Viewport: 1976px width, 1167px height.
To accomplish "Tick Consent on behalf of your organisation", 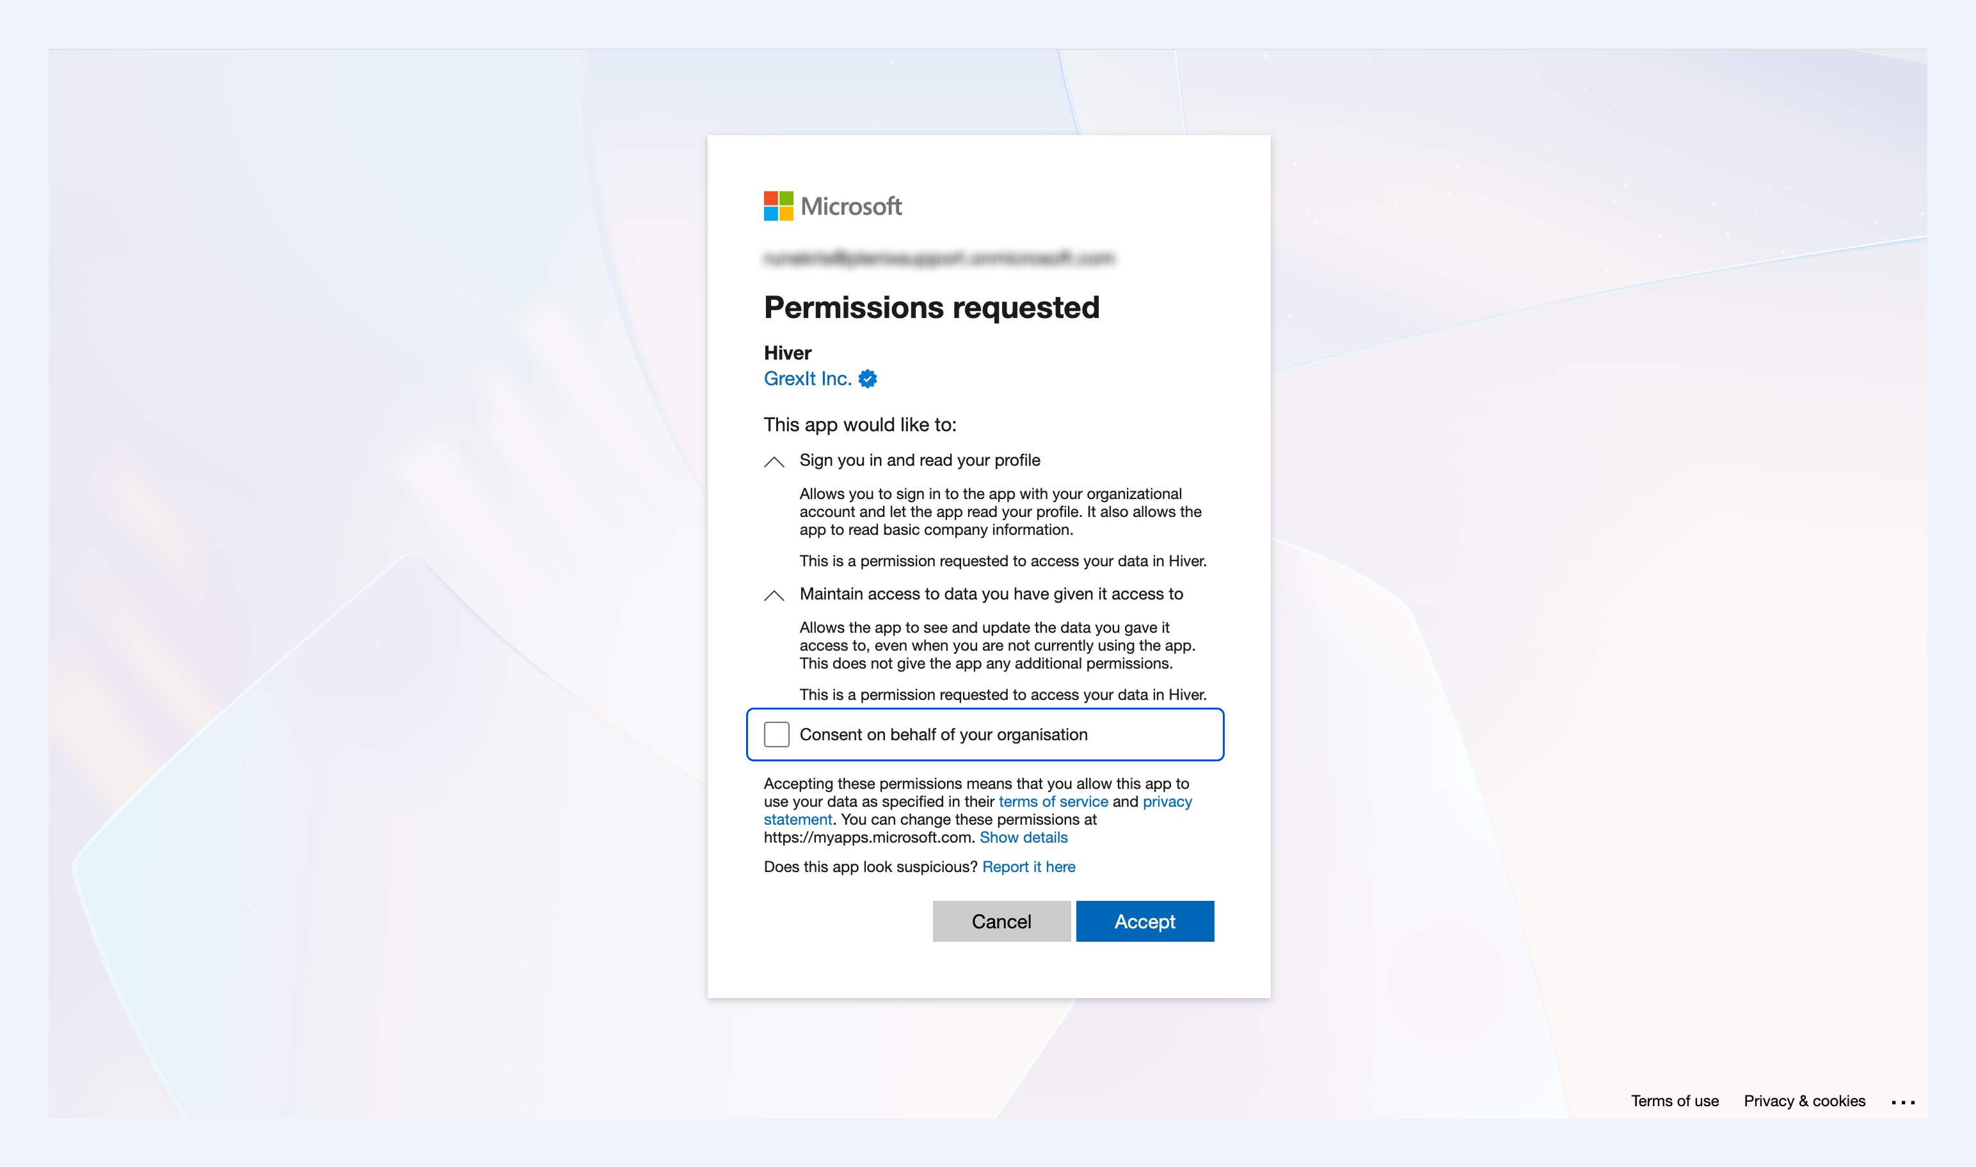I will point(776,734).
